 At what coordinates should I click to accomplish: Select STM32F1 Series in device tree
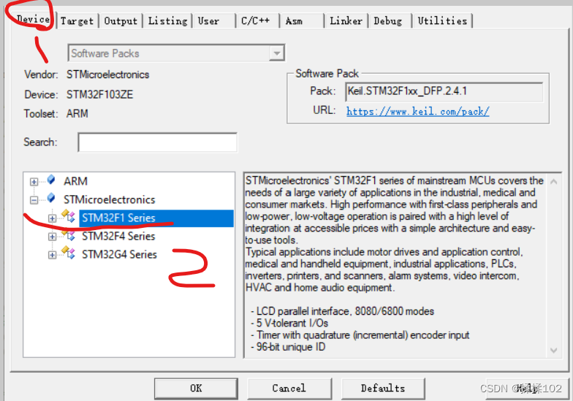pyautogui.click(x=118, y=218)
